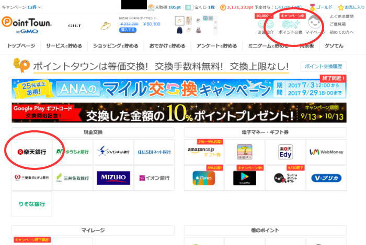Open the おでかけで貯める menu
The image size is (366, 245).
point(167,46)
